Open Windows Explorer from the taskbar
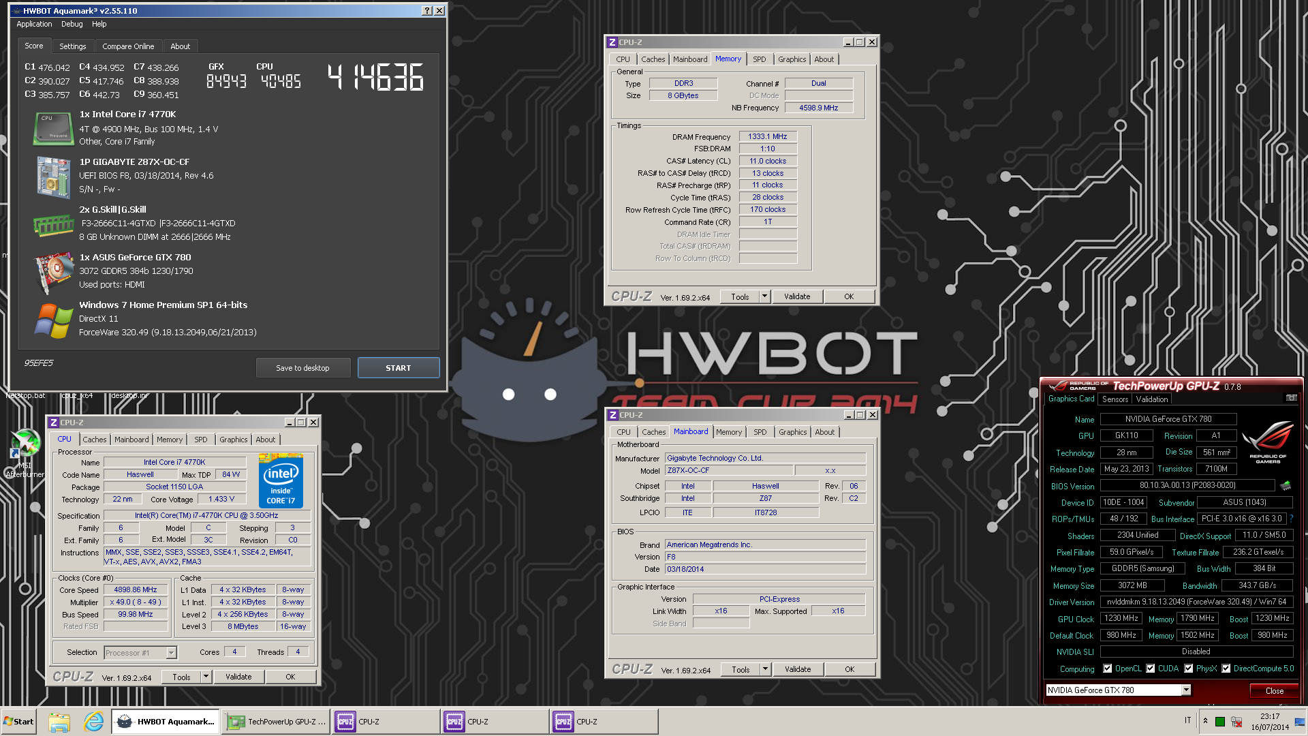The width and height of the screenshot is (1308, 736). (59, 722)
